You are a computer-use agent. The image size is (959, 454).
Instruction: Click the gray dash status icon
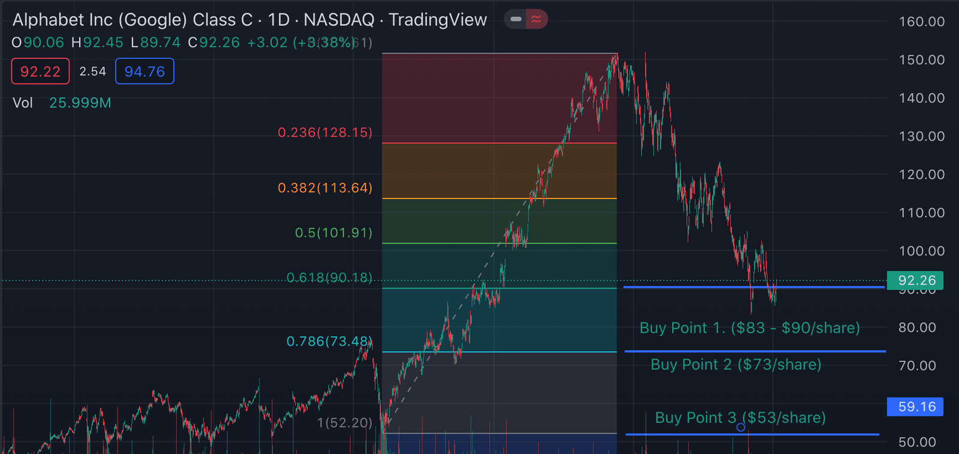[515, 19]
